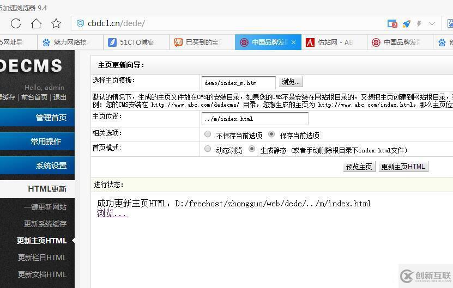This screenshot has width=453, height=288.
Task: Close the active 中国品牌发 tab
Action: click(293, 42)
